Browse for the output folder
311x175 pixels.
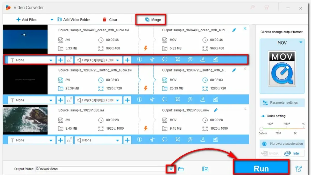click(x=181, y=169)
